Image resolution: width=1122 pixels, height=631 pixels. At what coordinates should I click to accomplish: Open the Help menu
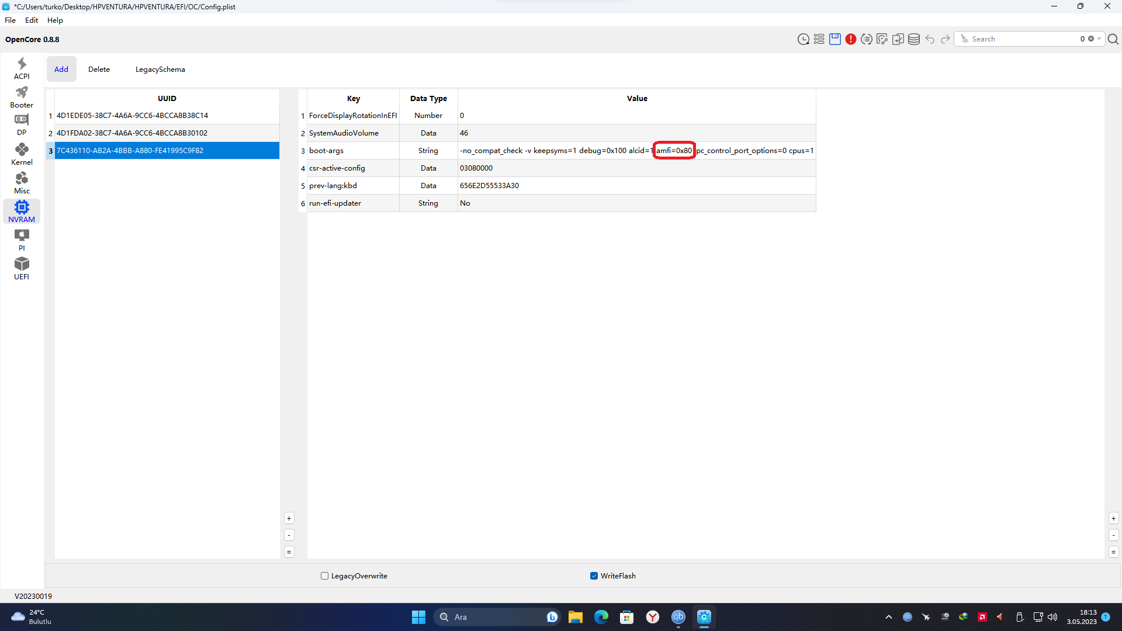click(x=55, y=20)
